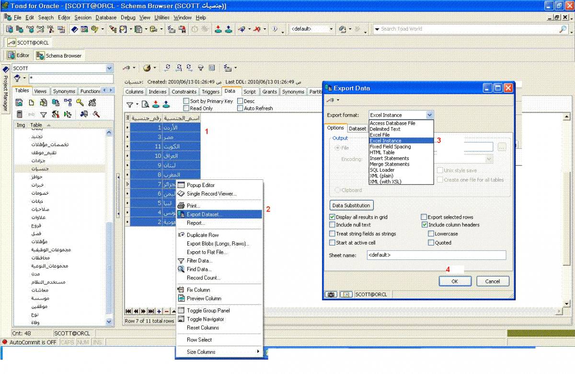575x374 pixels.
Task: Switch to the Dataset tab
Action: 357,129
